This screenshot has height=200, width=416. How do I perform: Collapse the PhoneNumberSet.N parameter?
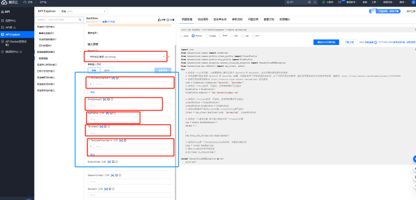click(x=89, y=78)
